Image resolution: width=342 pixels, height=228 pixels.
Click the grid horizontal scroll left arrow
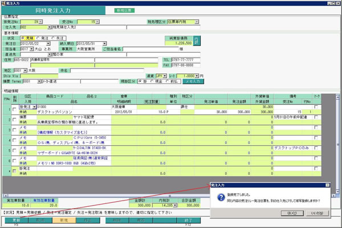tap(6, 195)
